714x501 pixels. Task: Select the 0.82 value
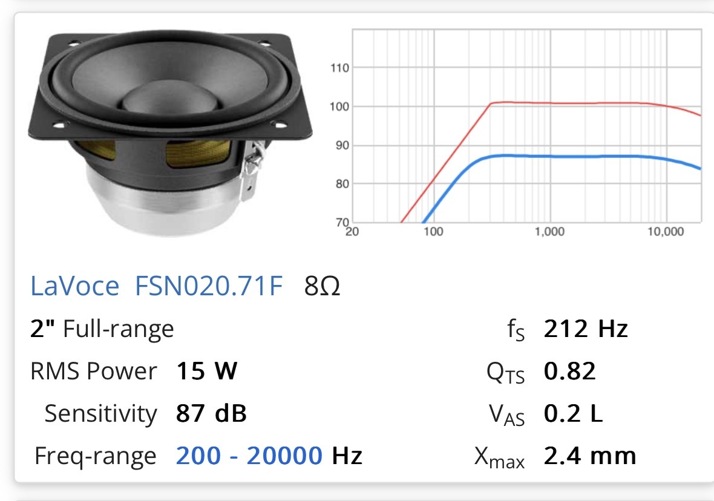click(569, 371)
